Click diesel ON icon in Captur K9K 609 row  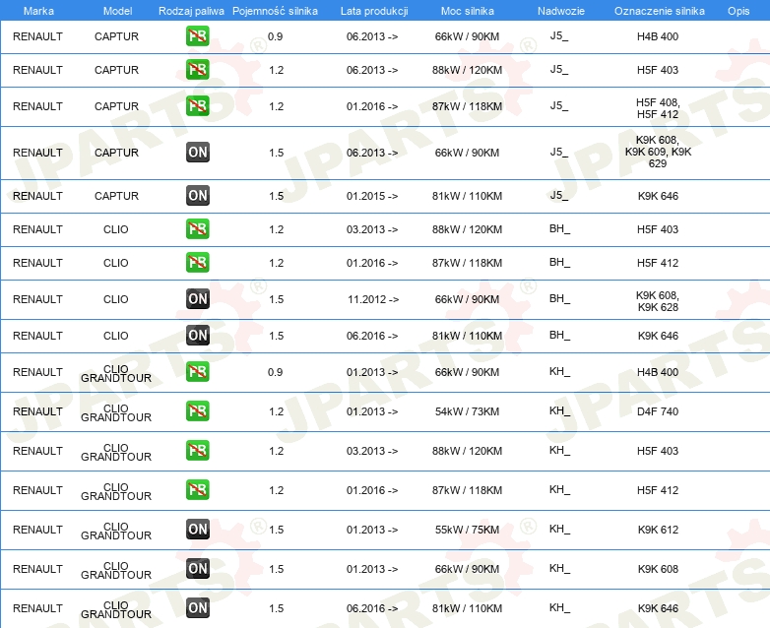tap(197, 153)
